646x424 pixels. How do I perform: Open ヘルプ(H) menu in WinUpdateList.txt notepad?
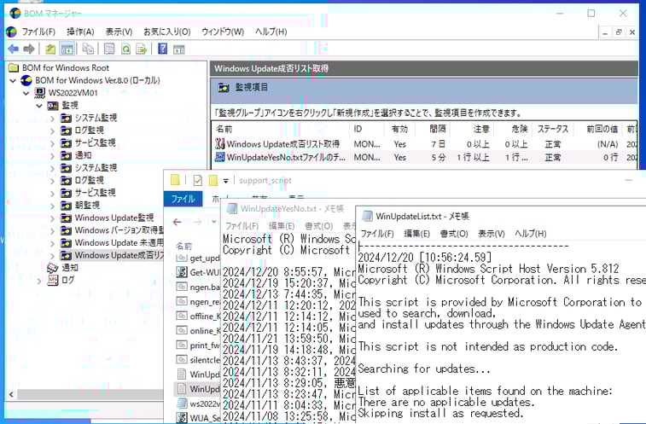(530, 234)
